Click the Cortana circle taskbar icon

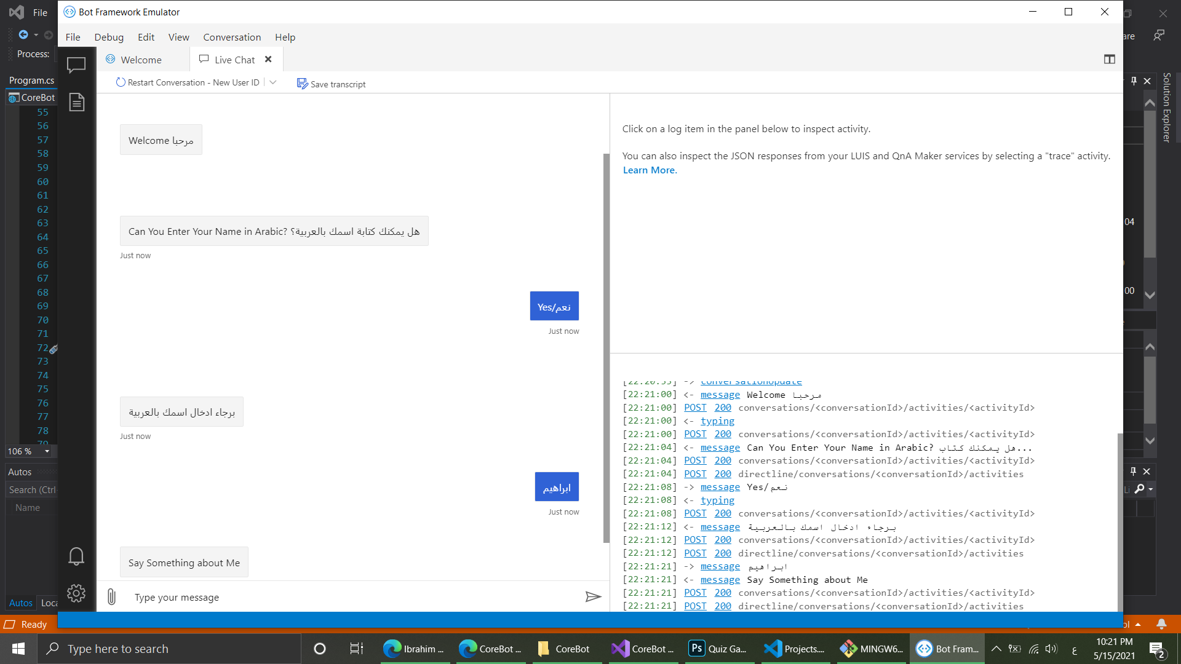pos(319,649)
